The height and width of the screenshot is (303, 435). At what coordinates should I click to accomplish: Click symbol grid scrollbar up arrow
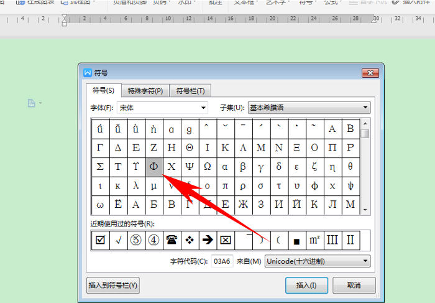pyautogui.click(x=365, y=124)
